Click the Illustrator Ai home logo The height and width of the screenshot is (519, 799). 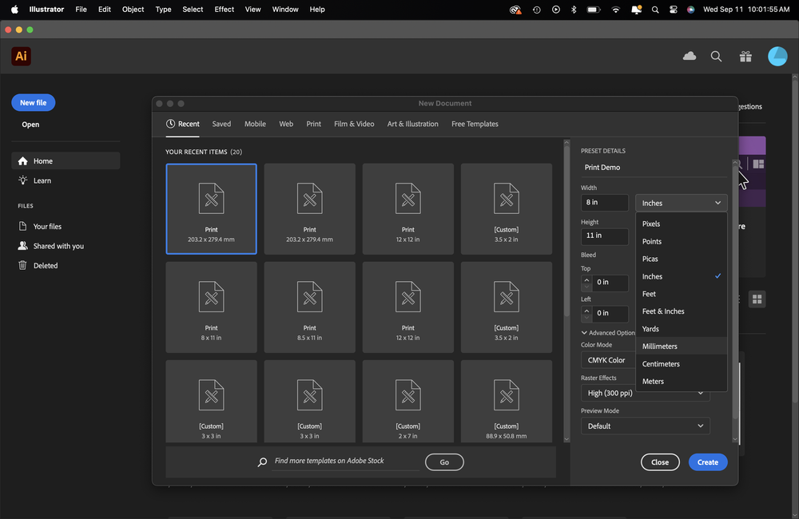pyautogui.click(x=21, y=56)
